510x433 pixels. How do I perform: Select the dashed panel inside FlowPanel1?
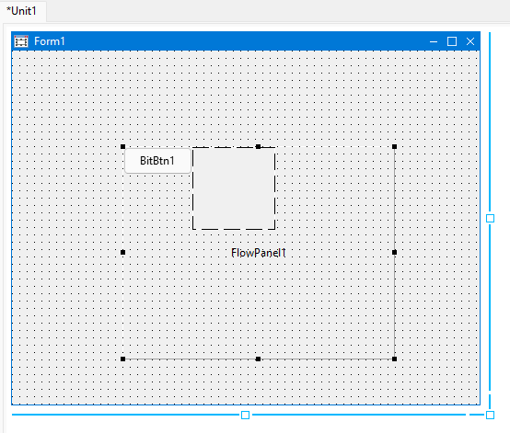click(234, 188)
